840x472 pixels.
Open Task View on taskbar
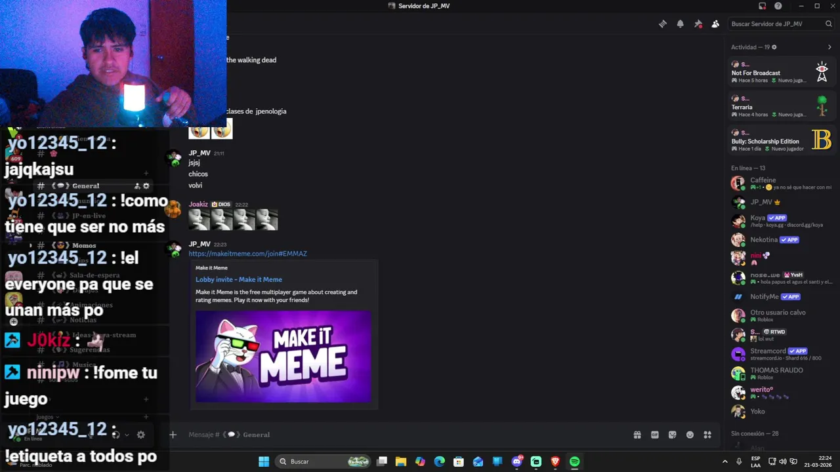coord(382,462)
